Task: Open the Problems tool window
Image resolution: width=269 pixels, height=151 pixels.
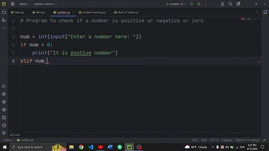Action: [x=4, y=125]
